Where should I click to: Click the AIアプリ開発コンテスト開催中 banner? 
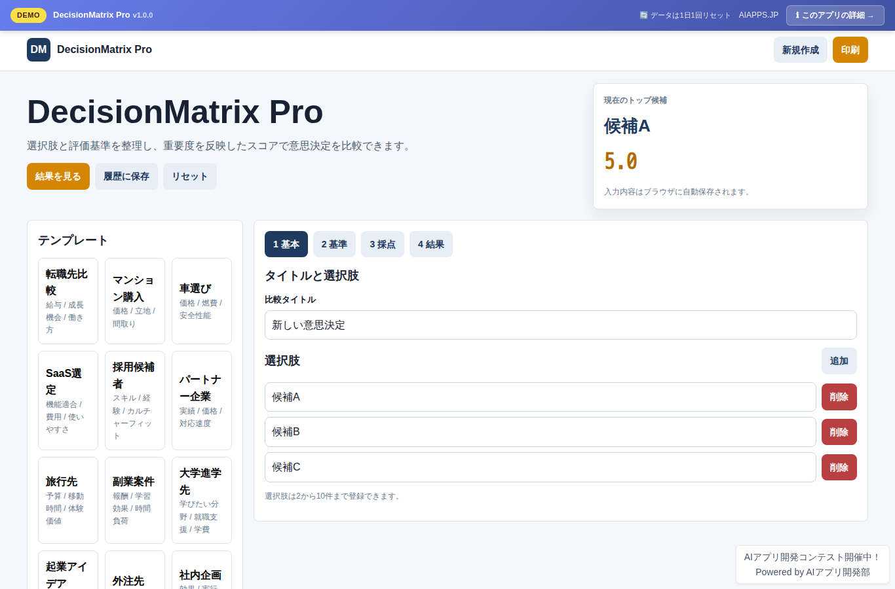click(x=812, y=564)
